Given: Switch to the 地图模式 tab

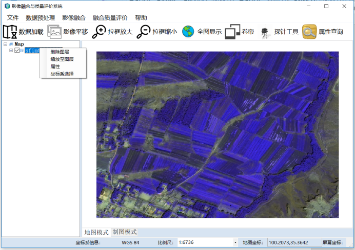Looking at the screenshot, I should click(96, 232).
